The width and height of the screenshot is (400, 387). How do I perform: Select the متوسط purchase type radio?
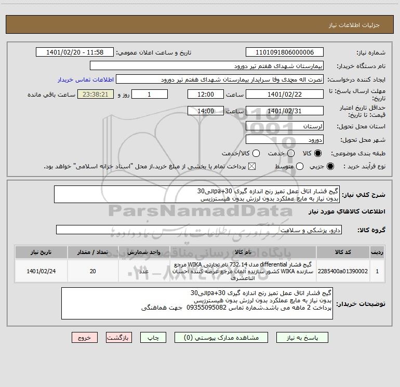coord(300,166)
